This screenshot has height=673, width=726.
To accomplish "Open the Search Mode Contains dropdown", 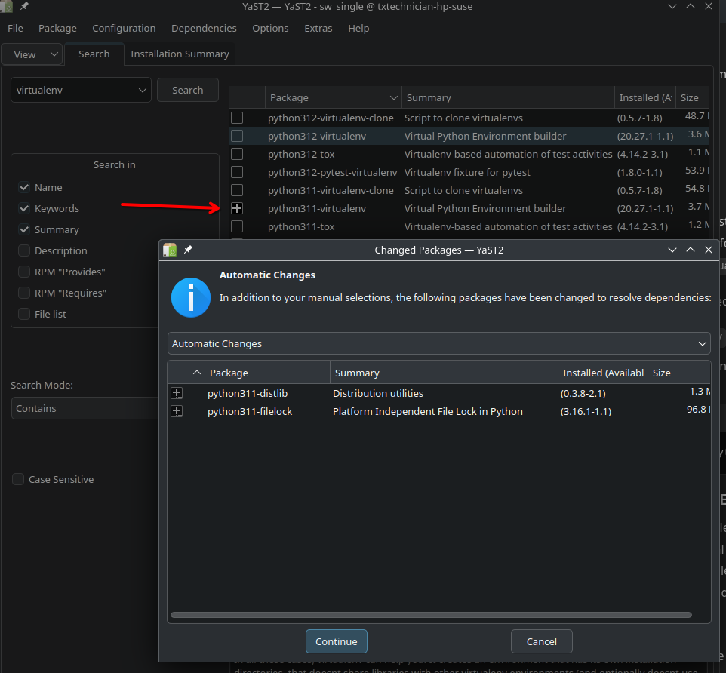I will tap(85, 408).
